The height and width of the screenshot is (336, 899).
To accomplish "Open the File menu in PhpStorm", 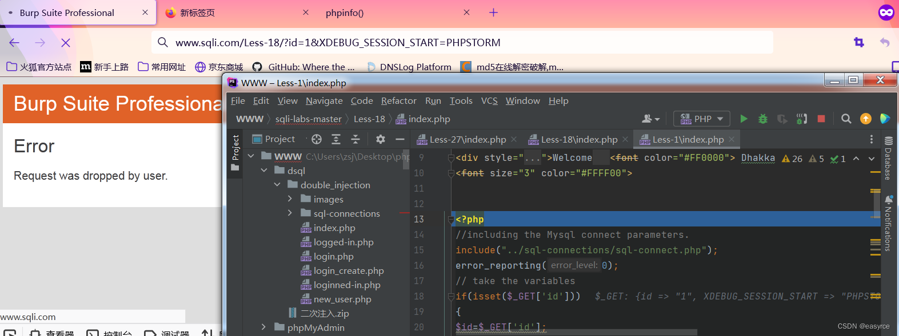I will pos(238,101).
